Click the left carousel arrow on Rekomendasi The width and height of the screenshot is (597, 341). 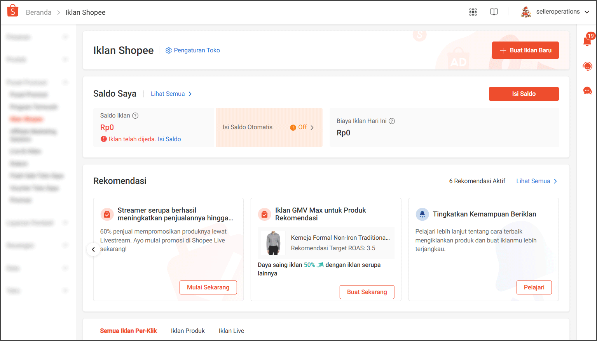click(x=93, y=249)
